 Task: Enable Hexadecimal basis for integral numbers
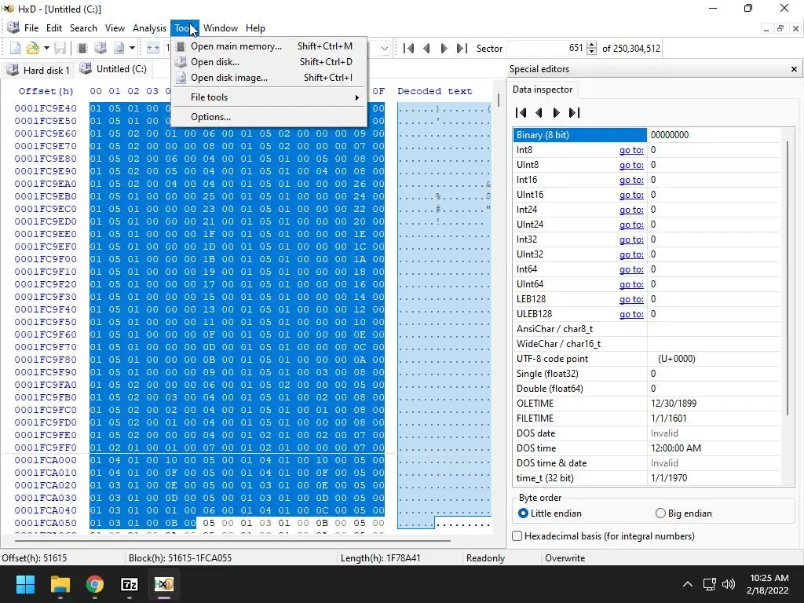pos(604,536)
